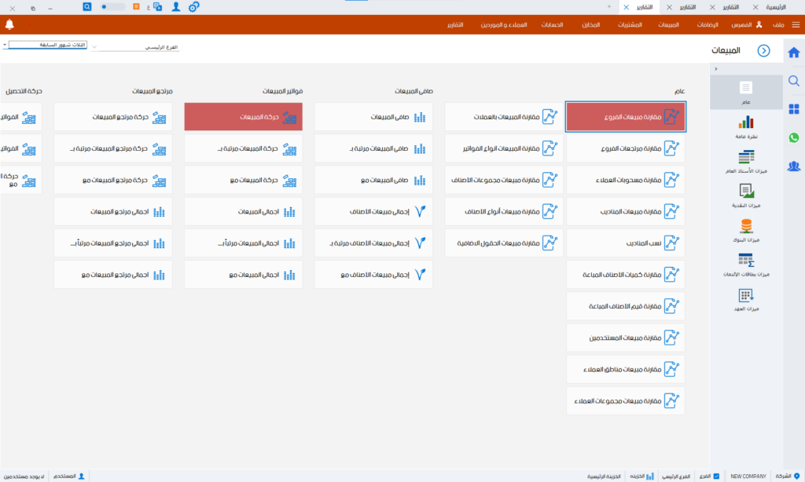Click the user profile icon in the top toolbar

point(175,6)
